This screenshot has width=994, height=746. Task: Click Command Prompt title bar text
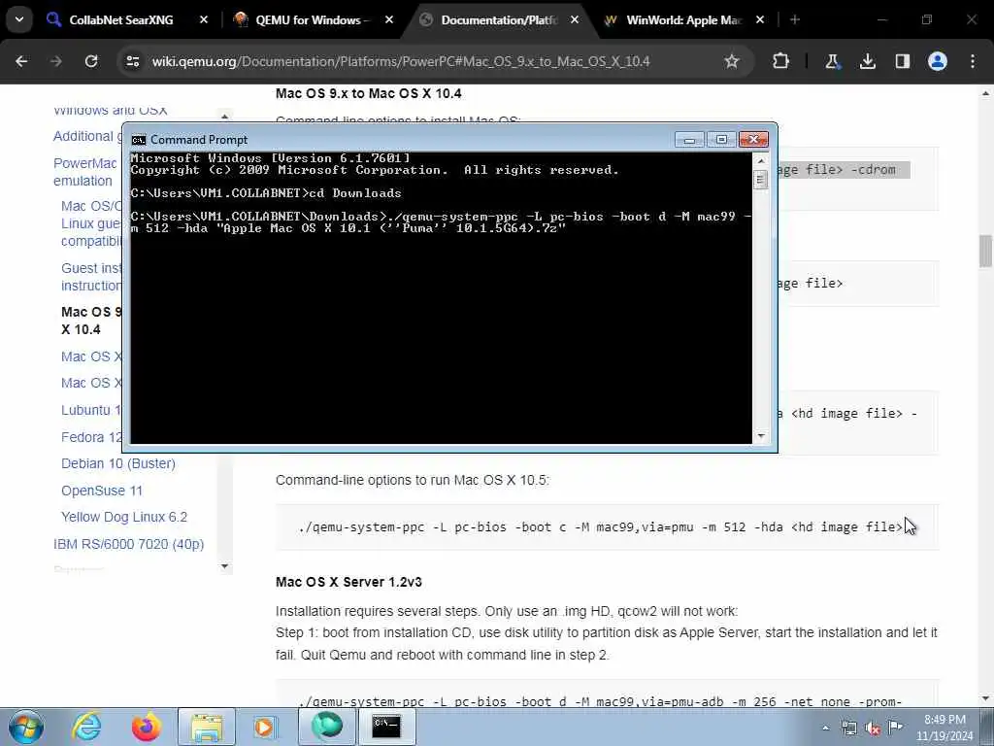(199, 140)
